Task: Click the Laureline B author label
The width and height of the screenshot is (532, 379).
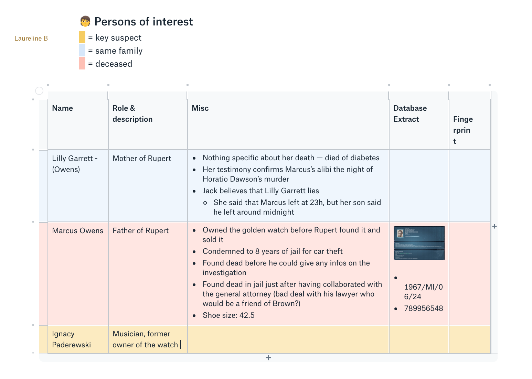Action: (31, 39)
